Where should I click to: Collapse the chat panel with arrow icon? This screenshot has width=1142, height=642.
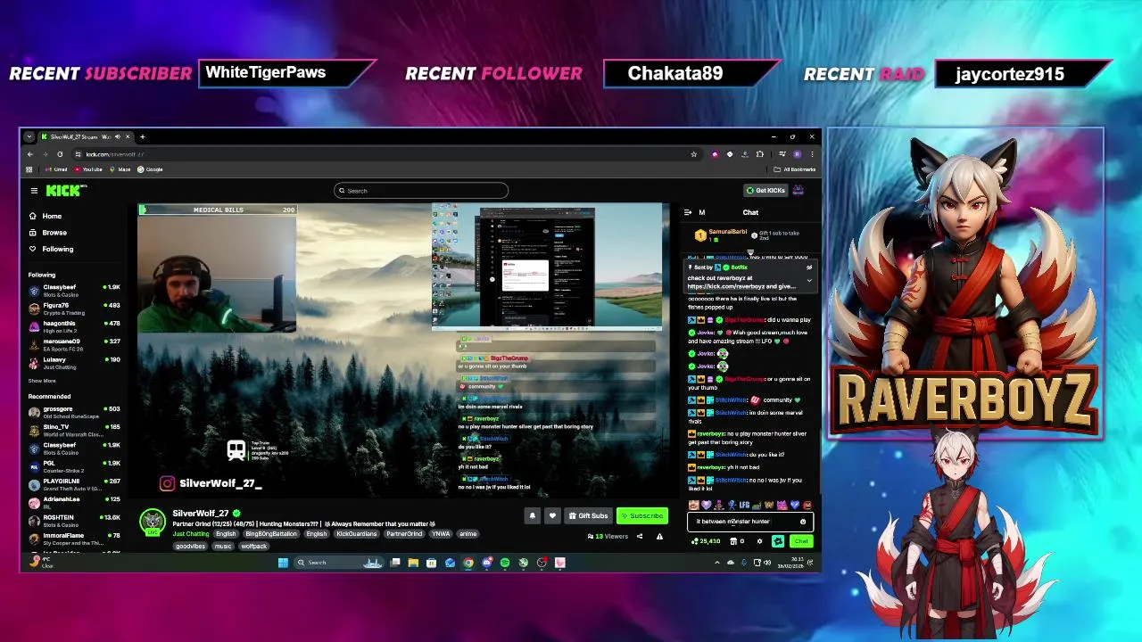point(688,212)
